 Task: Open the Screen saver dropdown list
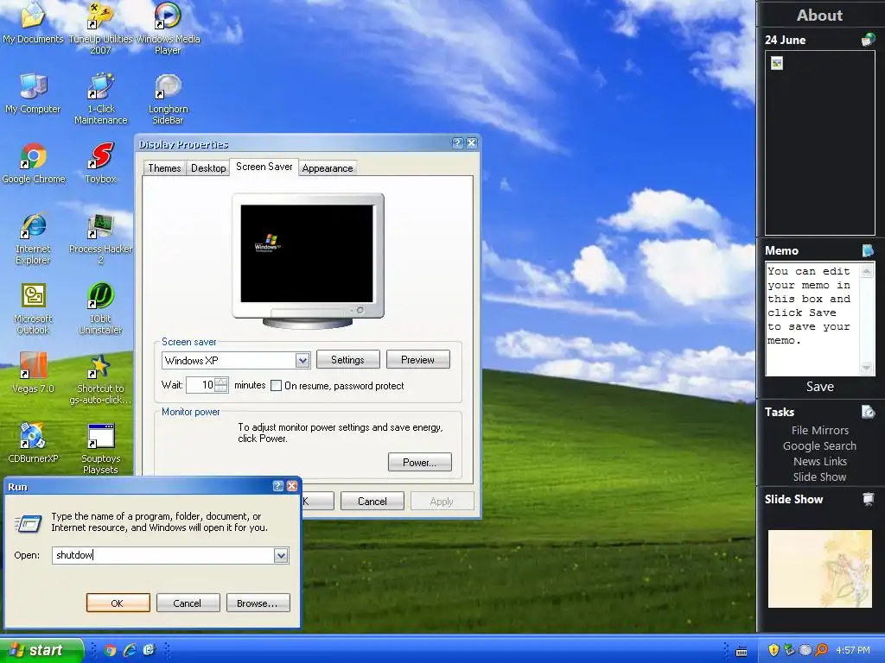click(302, 360)
